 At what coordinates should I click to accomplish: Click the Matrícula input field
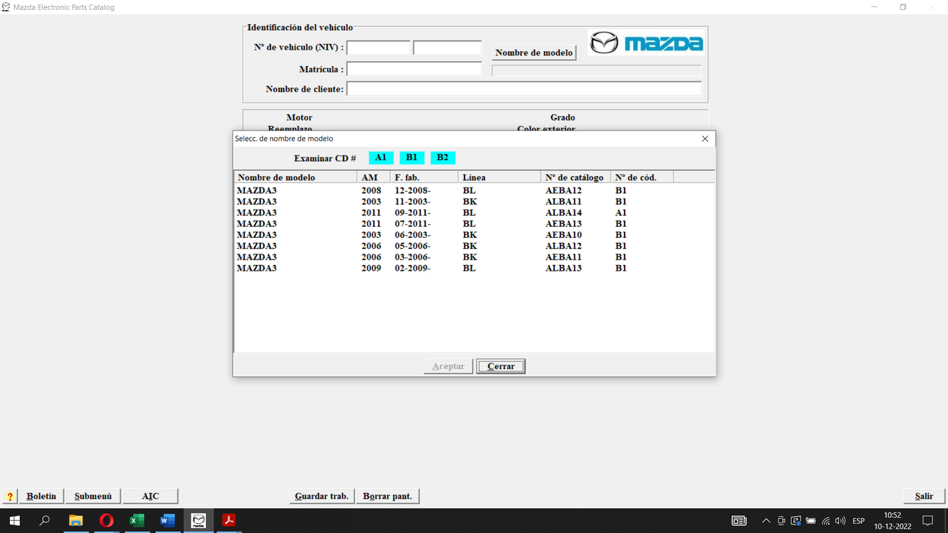coord(414,69)
